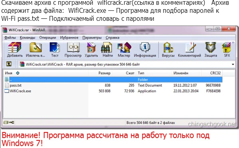Click the books icon in the address bar
Image resolution: width=239 pixels, height=148 pixels.
coord(22,64)
